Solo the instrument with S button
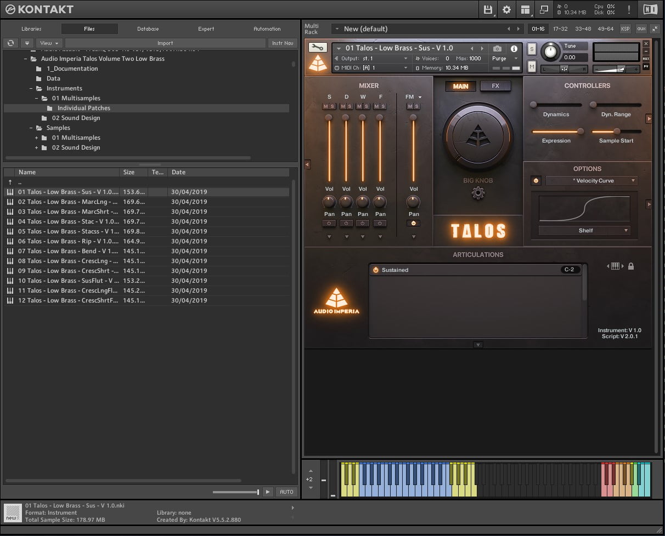The height and width of the screenshot is (536, 665). (x=532, y=49)
